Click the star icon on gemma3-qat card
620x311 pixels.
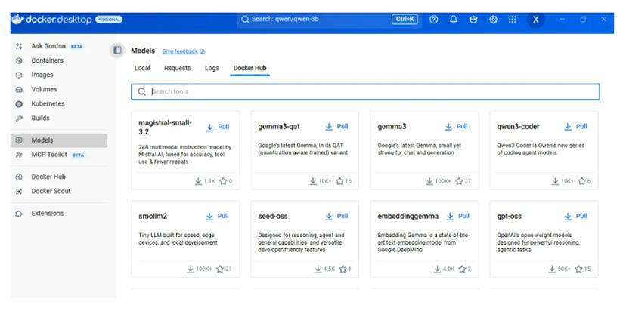339,181
